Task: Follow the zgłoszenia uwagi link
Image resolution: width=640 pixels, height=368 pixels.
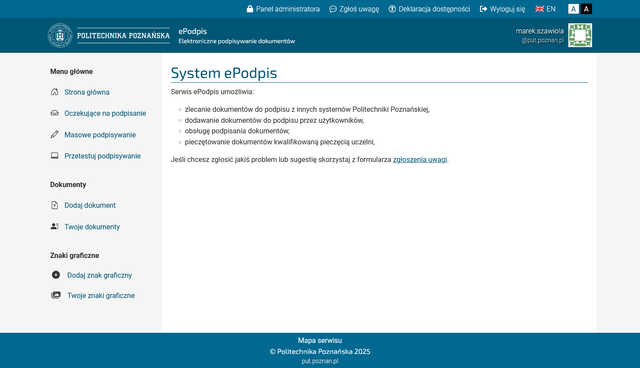Action: 420,159
